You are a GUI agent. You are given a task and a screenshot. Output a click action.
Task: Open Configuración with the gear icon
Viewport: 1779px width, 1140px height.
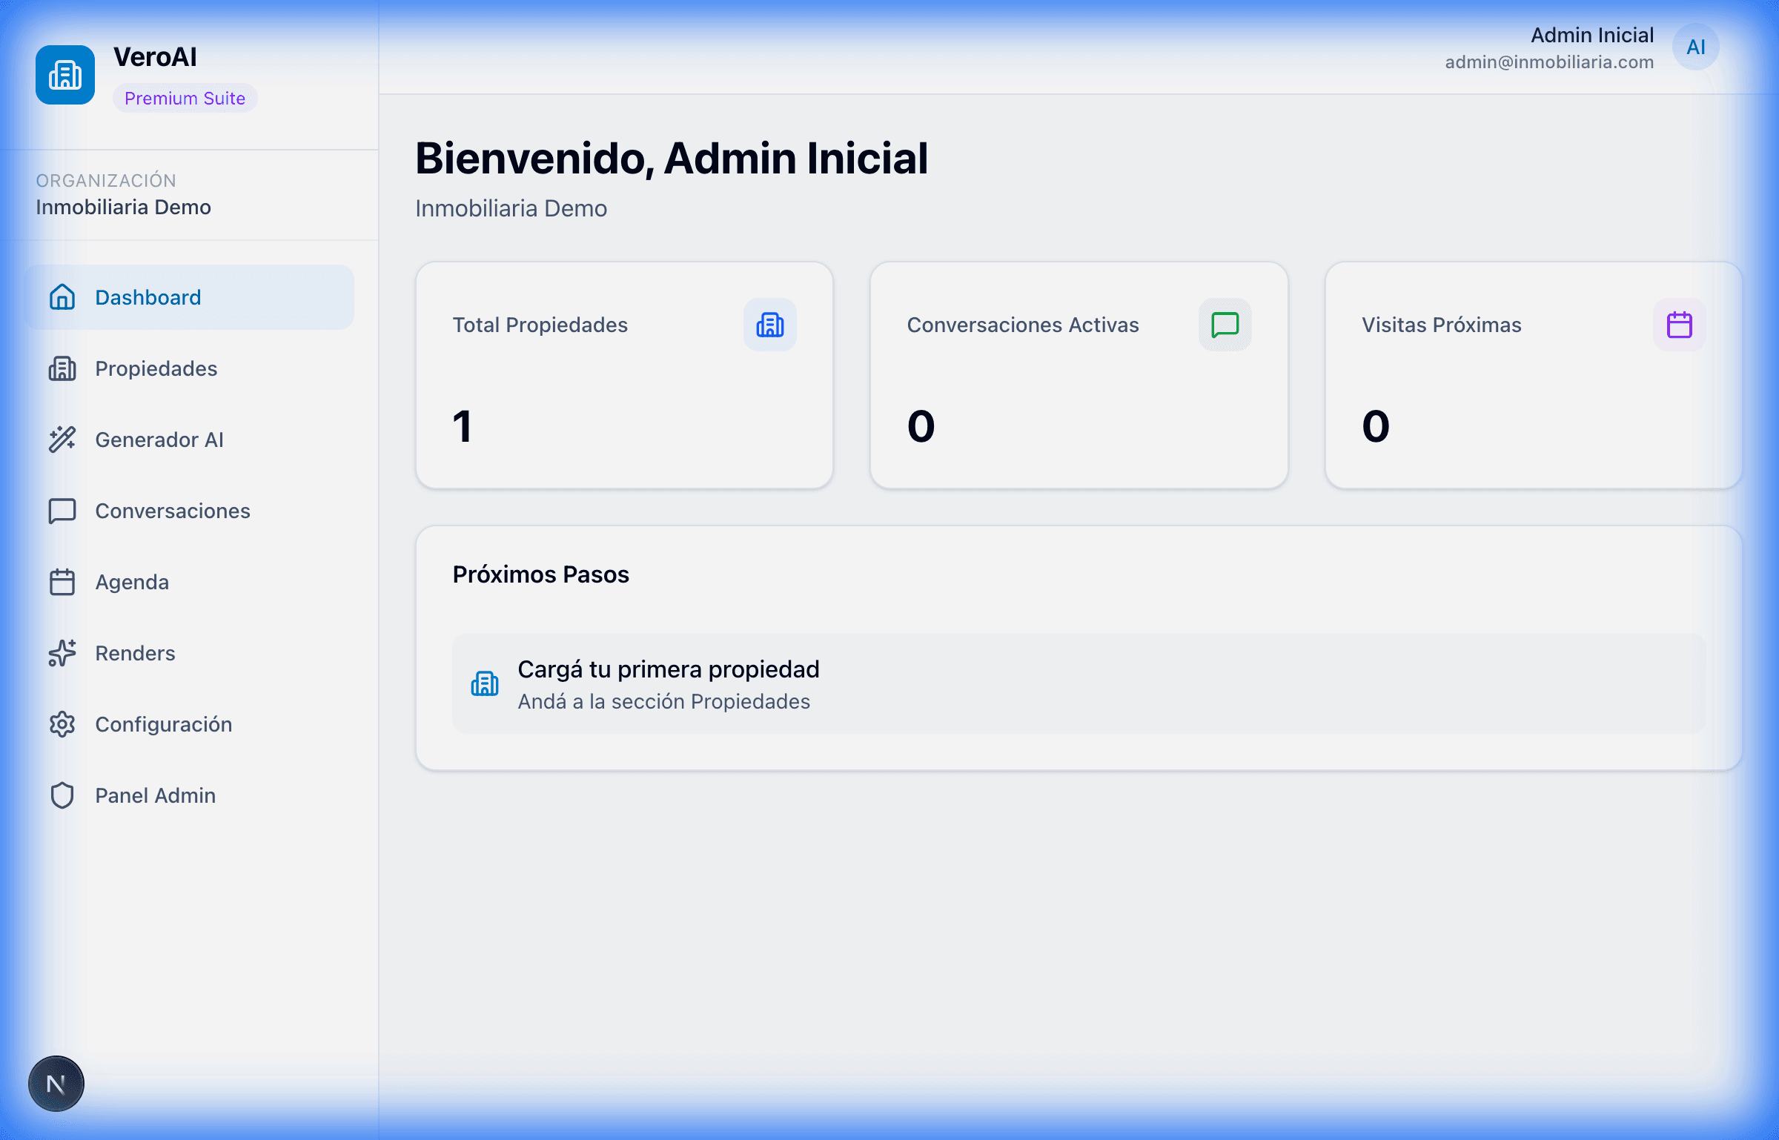pyautogui.click(x=62, y=724)
